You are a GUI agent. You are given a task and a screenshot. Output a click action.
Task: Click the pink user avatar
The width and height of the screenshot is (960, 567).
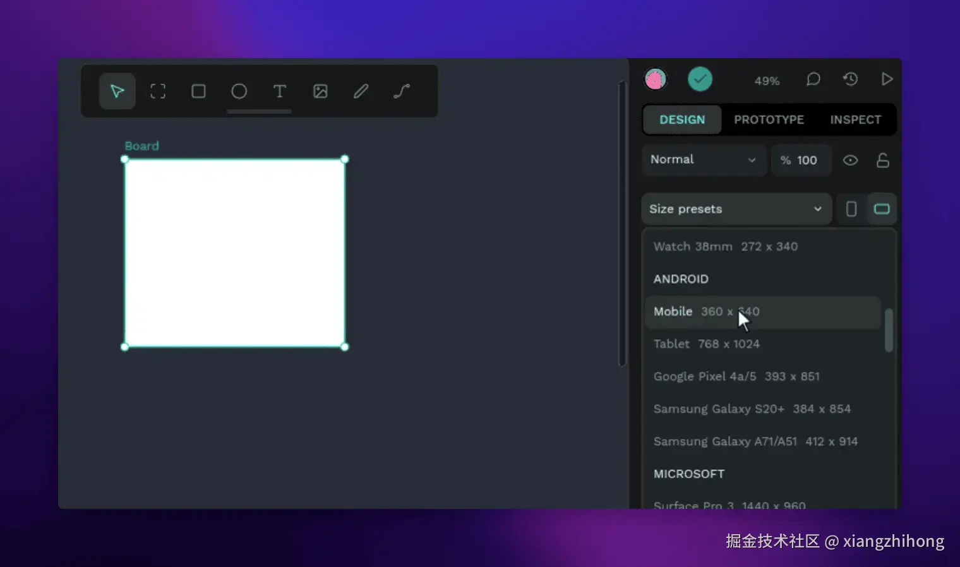[656, 80]
